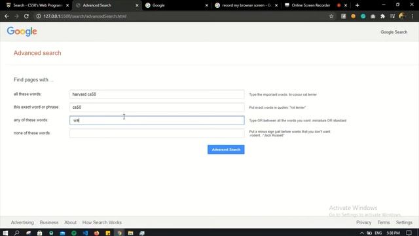Open the Business footer link
The image size is (419, 236).
click(x=49, y=222)
